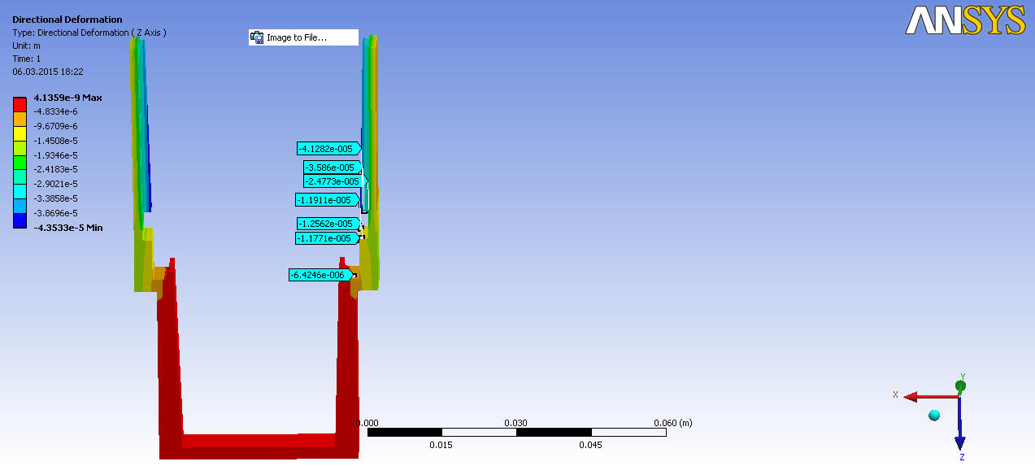The height and width of the screenshot is (466, 1035).
Task: Select the probe label -3.586e-005
Action: click(x=333, y=167)
